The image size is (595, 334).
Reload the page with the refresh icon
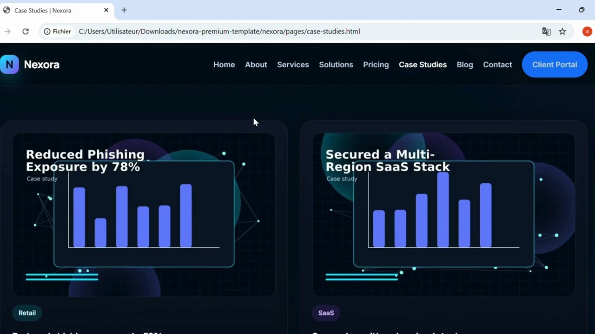tap(26, 32)
